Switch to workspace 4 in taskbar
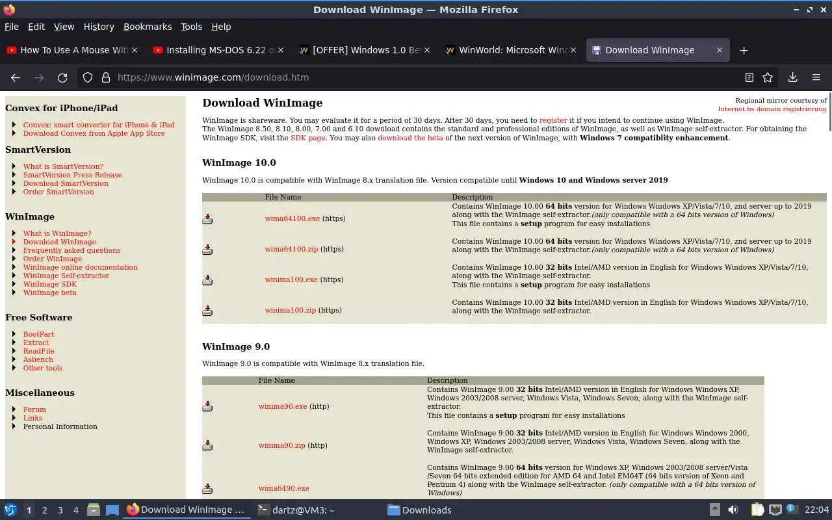 coord(75,510)
